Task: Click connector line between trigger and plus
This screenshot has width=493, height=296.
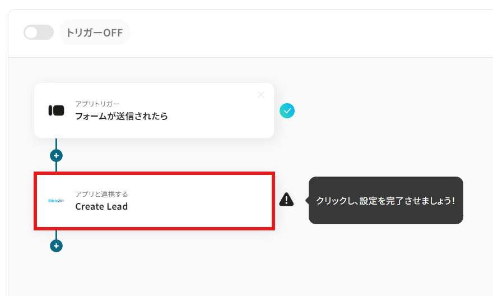Action: (x=56, y=144)
